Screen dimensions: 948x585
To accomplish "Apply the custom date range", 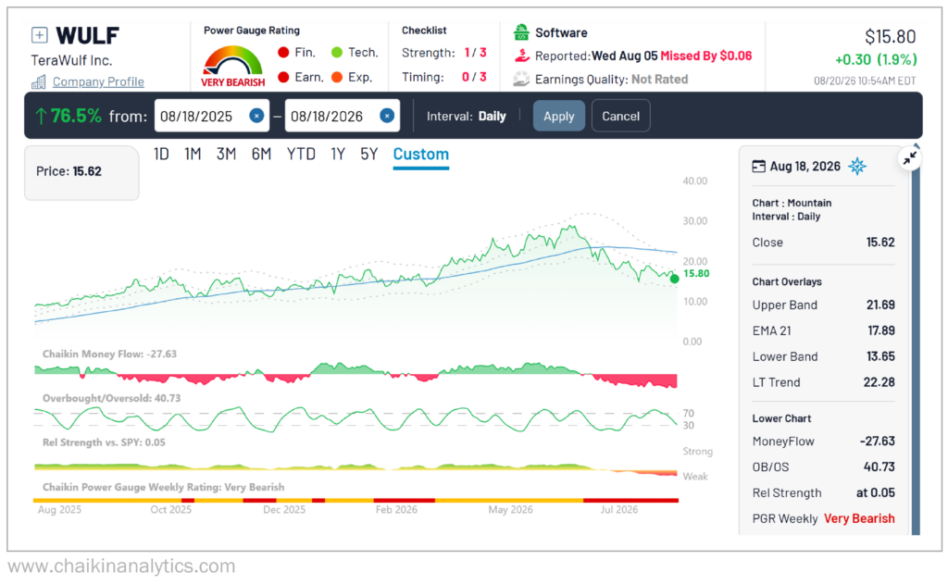I will (x=558, y=116).
